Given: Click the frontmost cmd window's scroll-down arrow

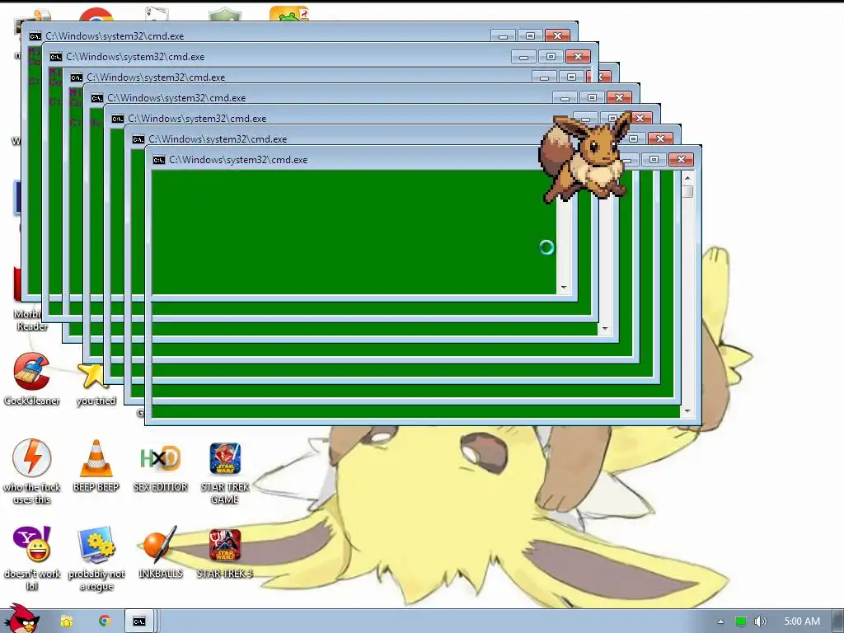Looking at the screenshot, I should 687,411.
